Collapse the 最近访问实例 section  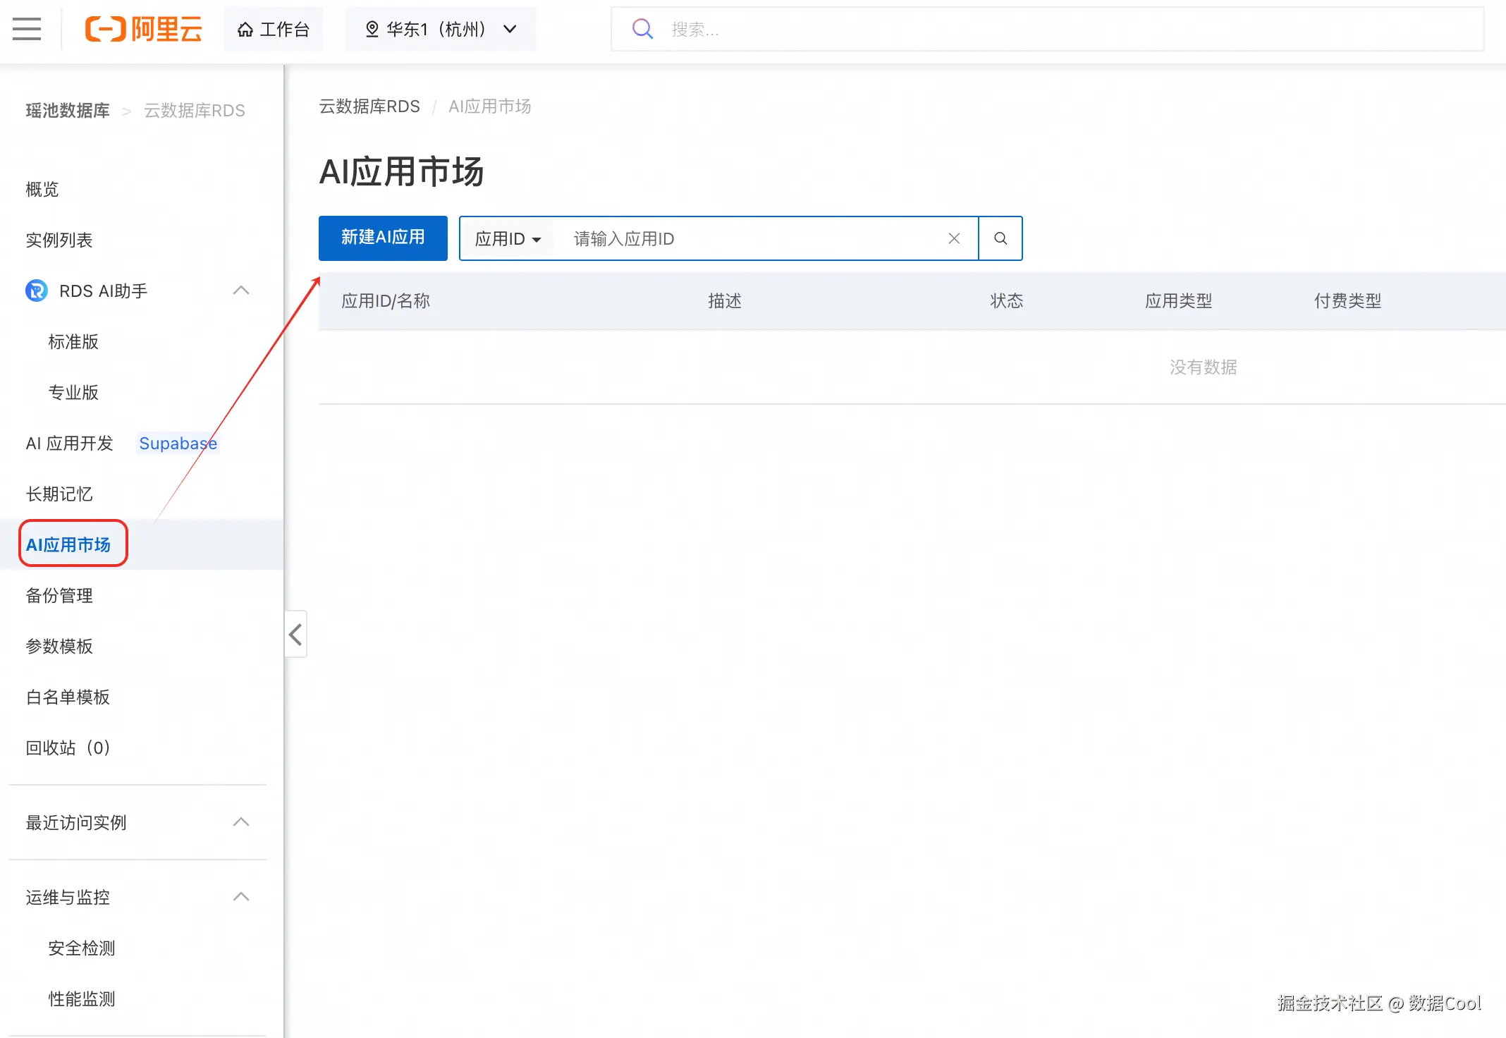click(241, 822)
